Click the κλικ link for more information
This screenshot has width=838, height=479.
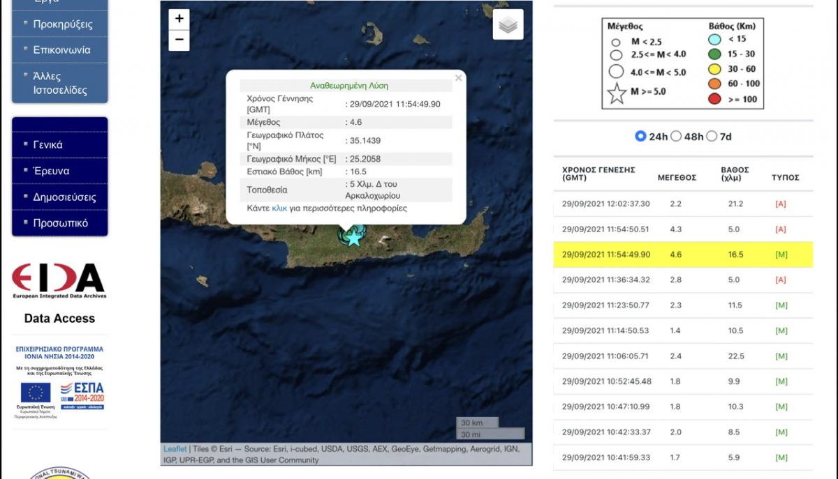279,208
